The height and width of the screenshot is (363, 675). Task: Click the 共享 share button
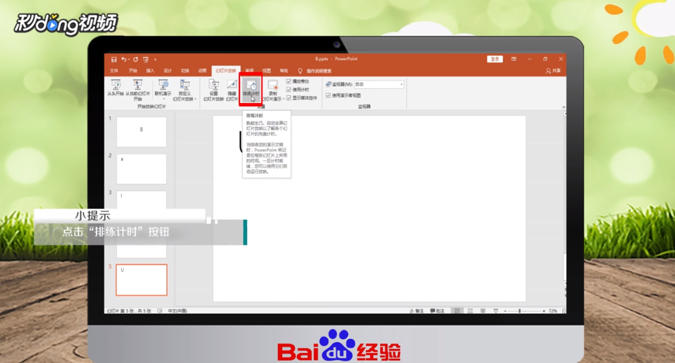pyautogui.click(x=554, y=71)
